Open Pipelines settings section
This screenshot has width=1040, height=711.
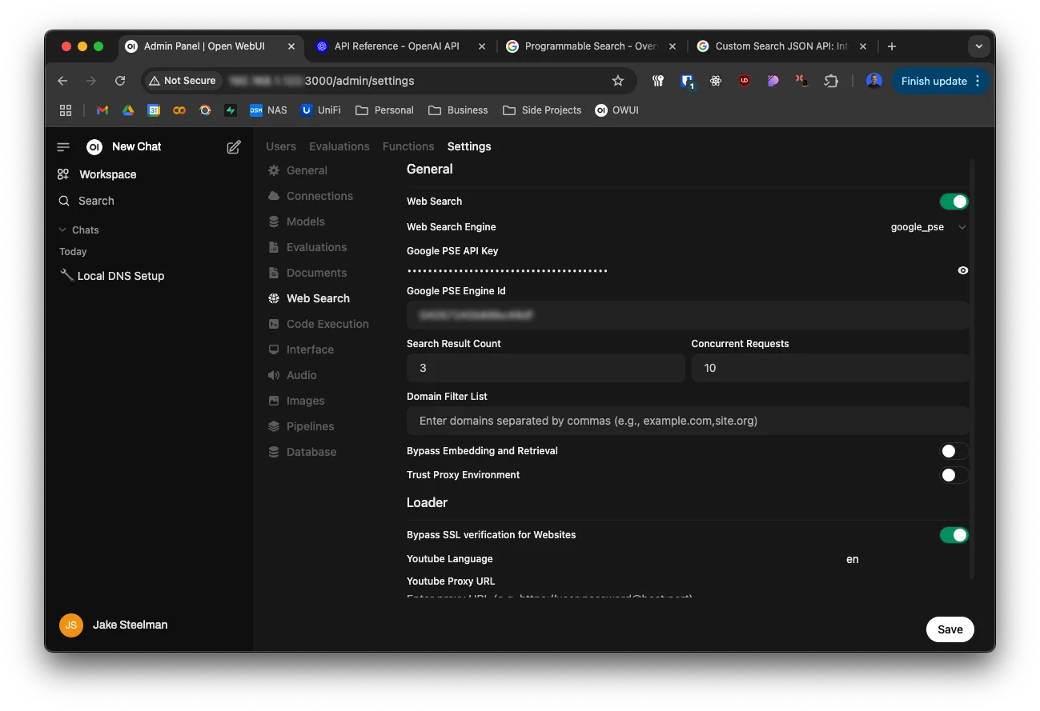(x=301, y=426)
